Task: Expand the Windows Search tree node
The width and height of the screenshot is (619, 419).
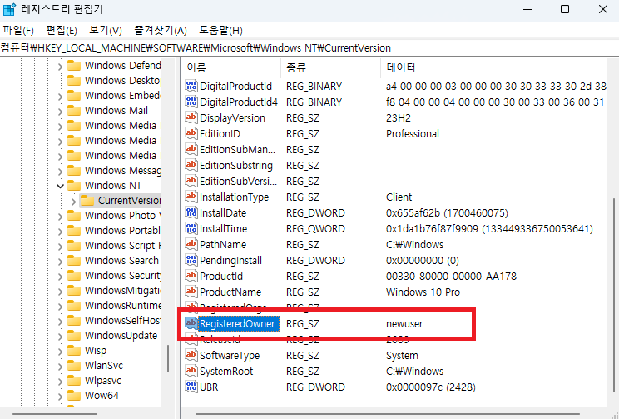Action: [60, 262]
